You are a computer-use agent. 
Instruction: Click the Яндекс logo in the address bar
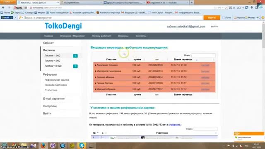point(18,7)
